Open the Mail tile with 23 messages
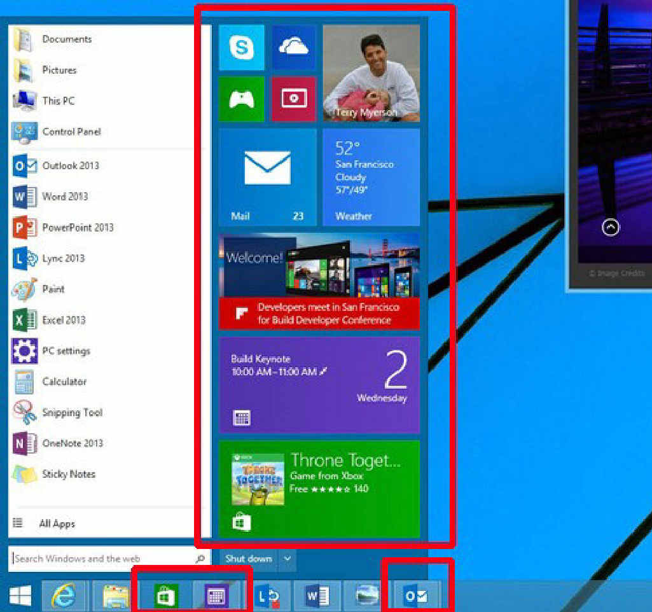Screen dimensions: 652x612 267,177
